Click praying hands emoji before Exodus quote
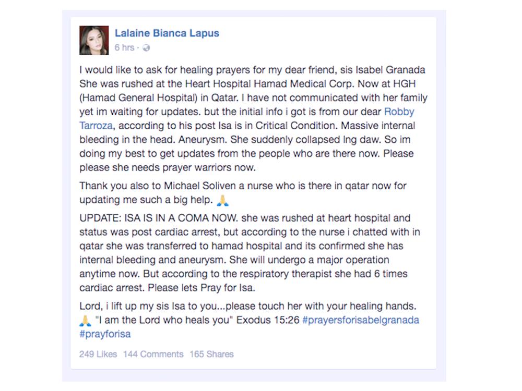The width and height of the screenshot is (522, 391). (86, 321)
